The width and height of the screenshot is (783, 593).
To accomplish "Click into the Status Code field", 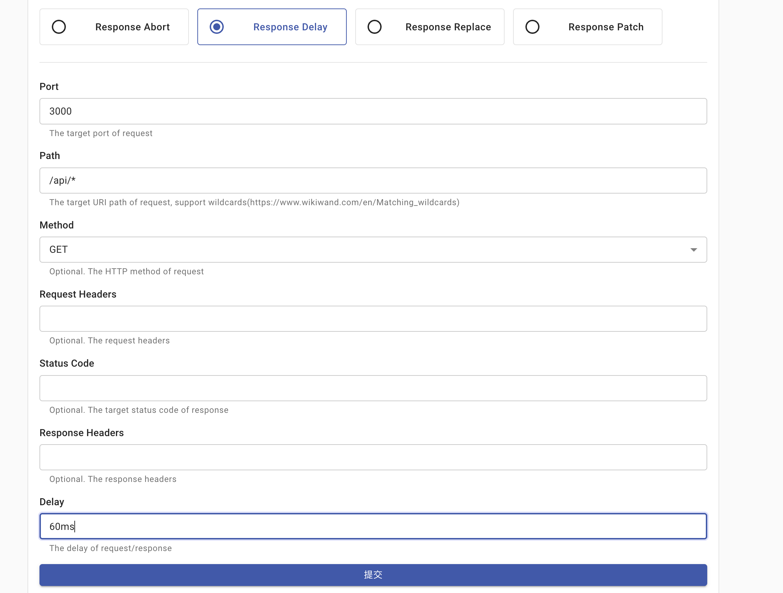I will tap(373, 388).
